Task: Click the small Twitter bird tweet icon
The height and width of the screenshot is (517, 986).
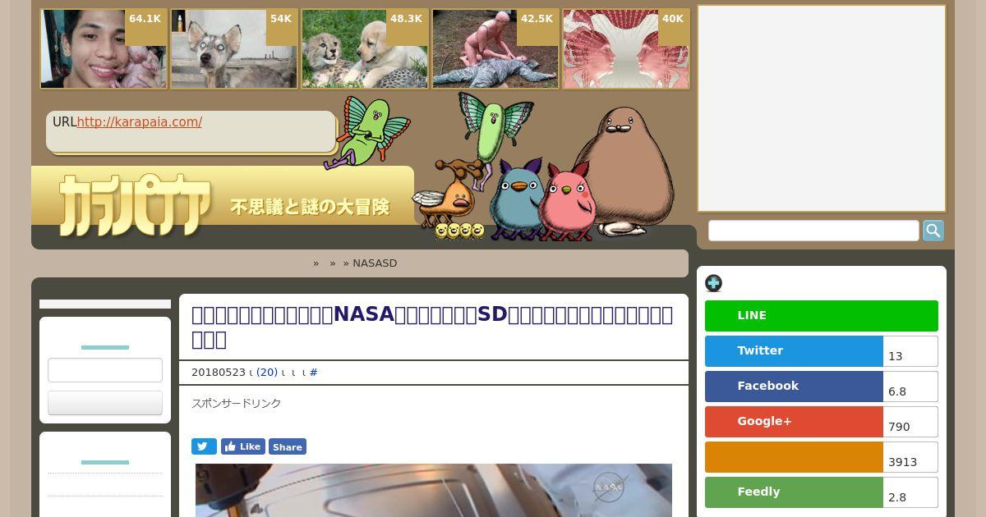Action: (204, 446)
